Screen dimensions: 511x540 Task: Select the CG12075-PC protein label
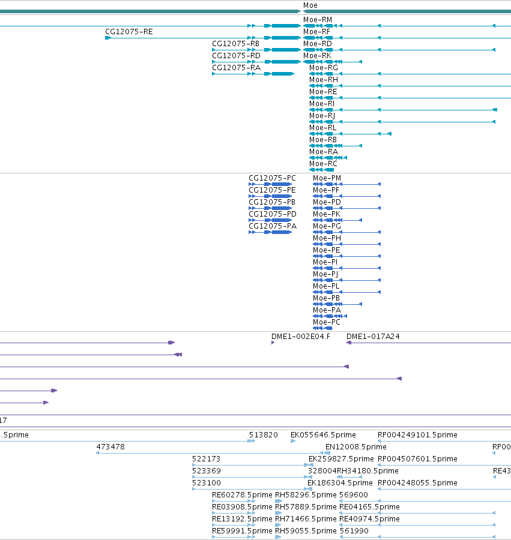(x=272, y=178)
